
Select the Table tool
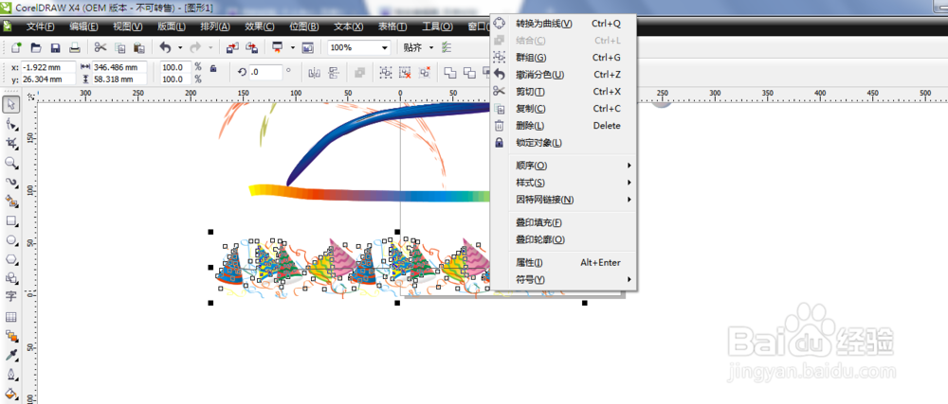coord(10,317)
